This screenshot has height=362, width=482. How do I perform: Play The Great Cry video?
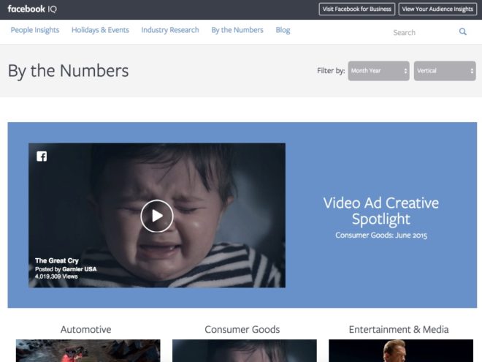[157, 216]
